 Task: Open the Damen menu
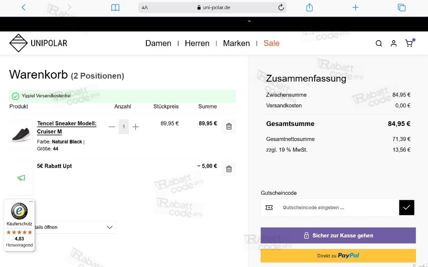[x=158, y=43]
